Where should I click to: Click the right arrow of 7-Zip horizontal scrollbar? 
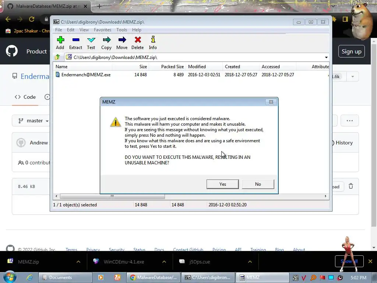click(x=325, y=196)
